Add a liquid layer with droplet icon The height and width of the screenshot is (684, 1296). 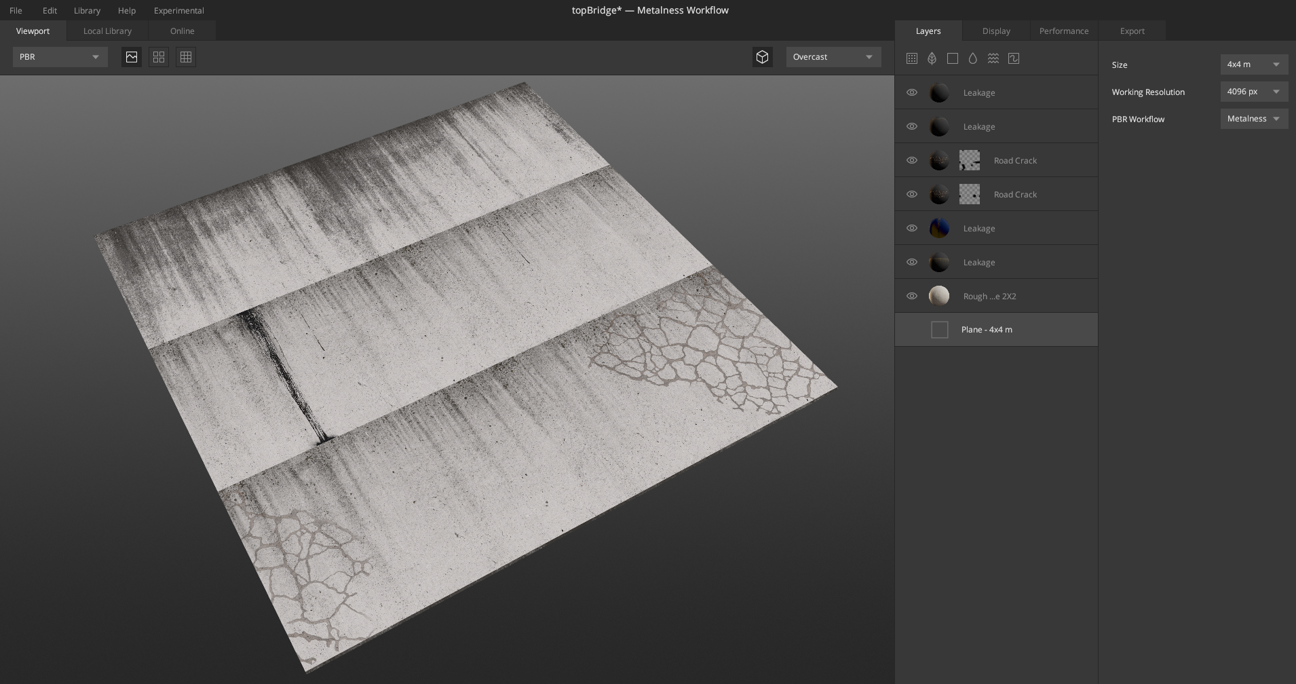(x=973, y=58)
